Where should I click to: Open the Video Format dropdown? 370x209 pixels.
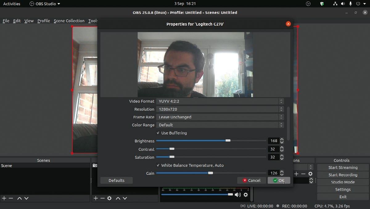[220, 101]
